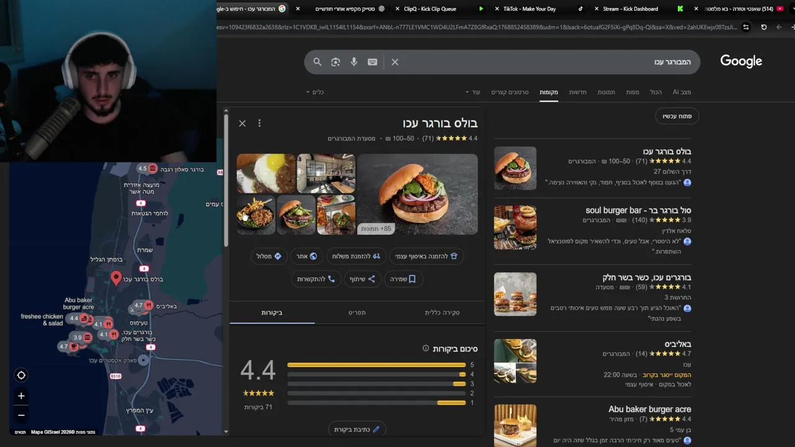
Task: Select the תמונות images search tab
Action: click(x=606, y=92)
